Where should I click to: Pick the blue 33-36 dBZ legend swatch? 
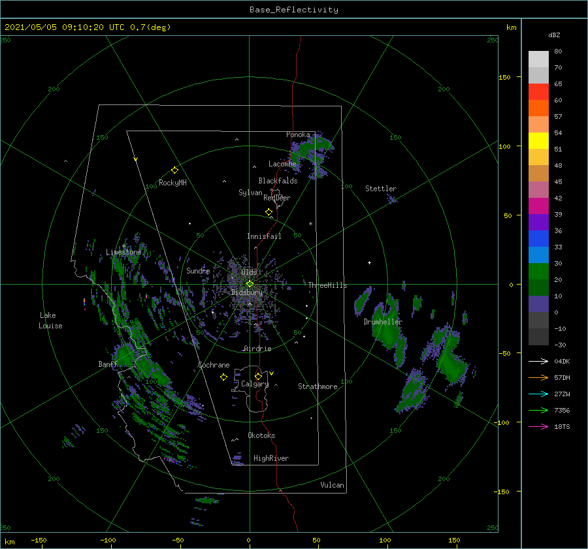[x=538, y=239]
